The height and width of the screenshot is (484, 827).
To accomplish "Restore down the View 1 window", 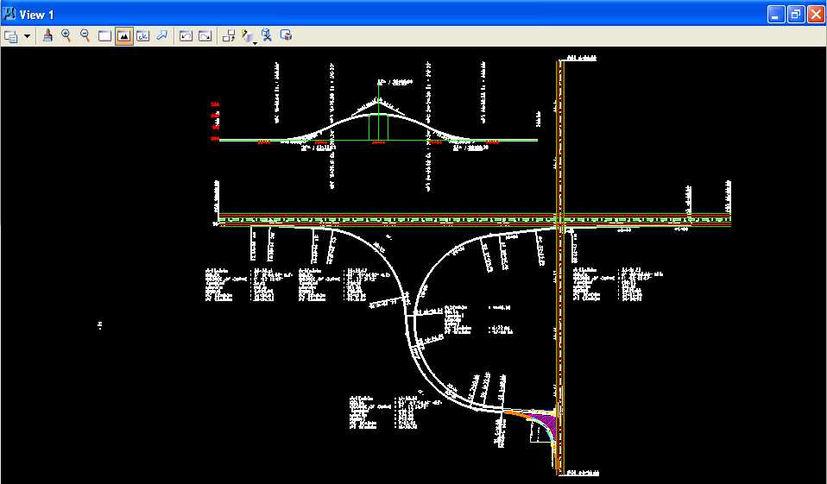I will 795,14.
